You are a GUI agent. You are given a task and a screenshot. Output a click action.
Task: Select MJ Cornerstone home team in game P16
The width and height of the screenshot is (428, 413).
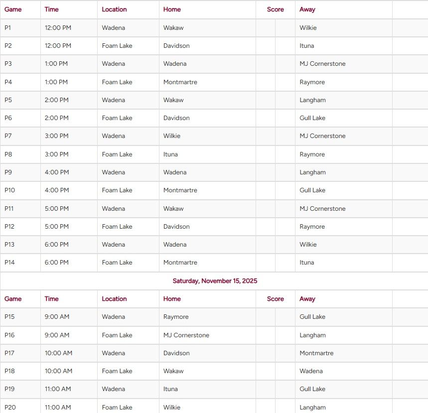[x=186, y=335]
